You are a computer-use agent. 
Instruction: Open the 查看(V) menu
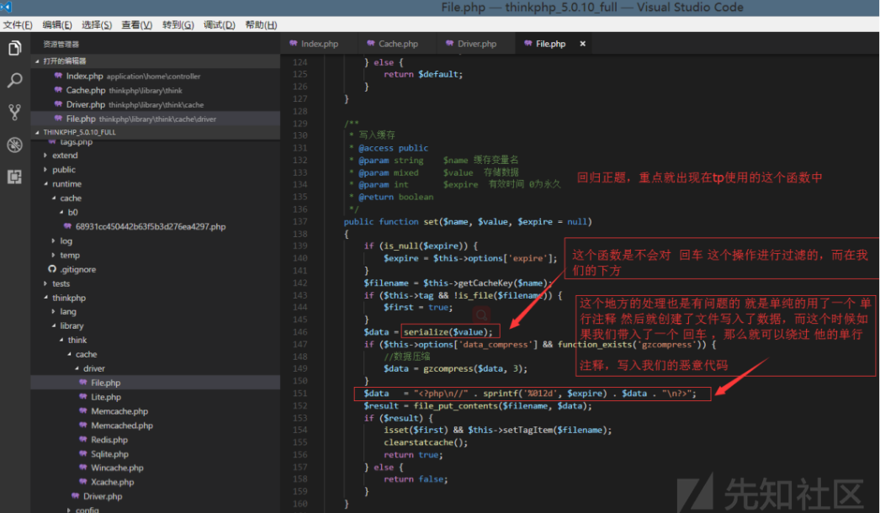tap(137, 24)
